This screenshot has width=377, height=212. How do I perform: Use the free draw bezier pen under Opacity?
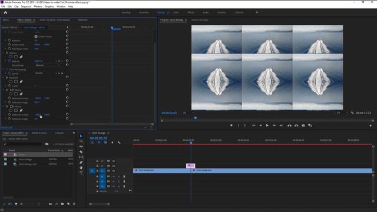pos(21,57)
